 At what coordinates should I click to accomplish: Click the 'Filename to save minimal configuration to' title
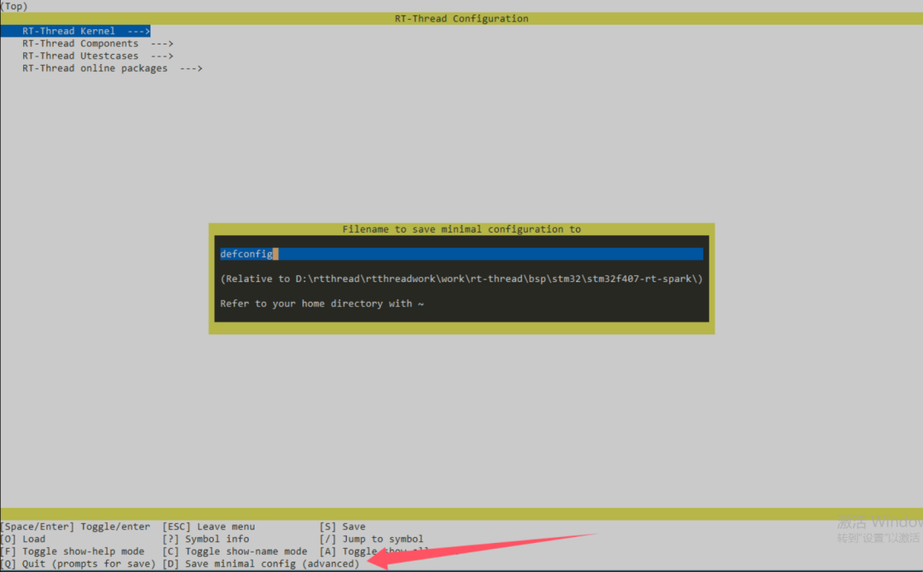pos(461,229)
